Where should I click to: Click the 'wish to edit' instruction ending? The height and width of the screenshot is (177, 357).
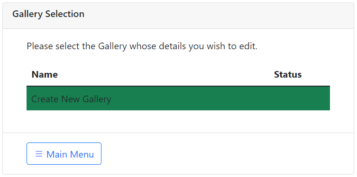[x=232, y=46]
